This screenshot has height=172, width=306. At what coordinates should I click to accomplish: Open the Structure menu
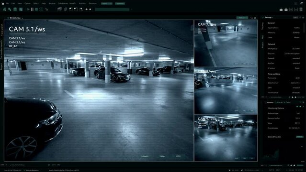click(x=93, y=3)
